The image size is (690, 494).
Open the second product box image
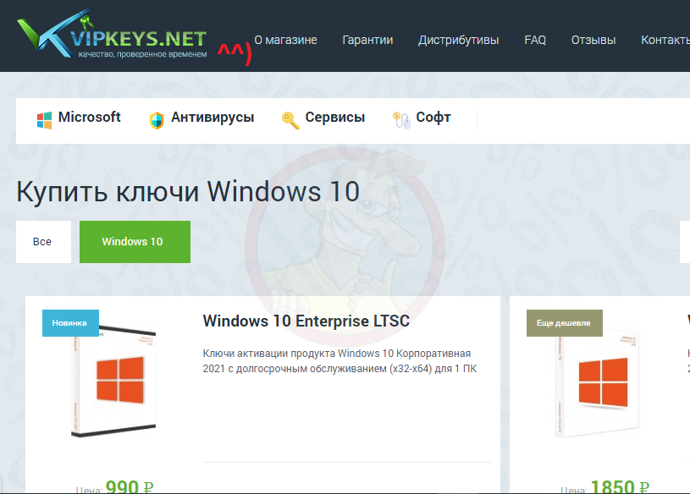coord(597,385)
